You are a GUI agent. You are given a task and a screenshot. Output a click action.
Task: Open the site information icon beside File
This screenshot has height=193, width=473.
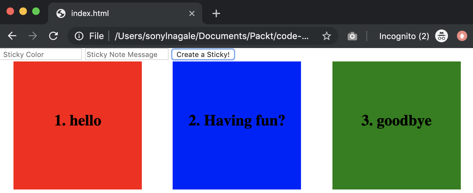point(79,36)
